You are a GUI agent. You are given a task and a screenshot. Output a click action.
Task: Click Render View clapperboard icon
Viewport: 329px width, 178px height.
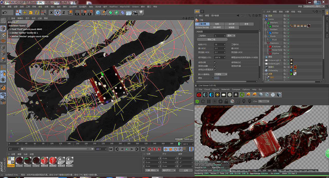[77, 12]
